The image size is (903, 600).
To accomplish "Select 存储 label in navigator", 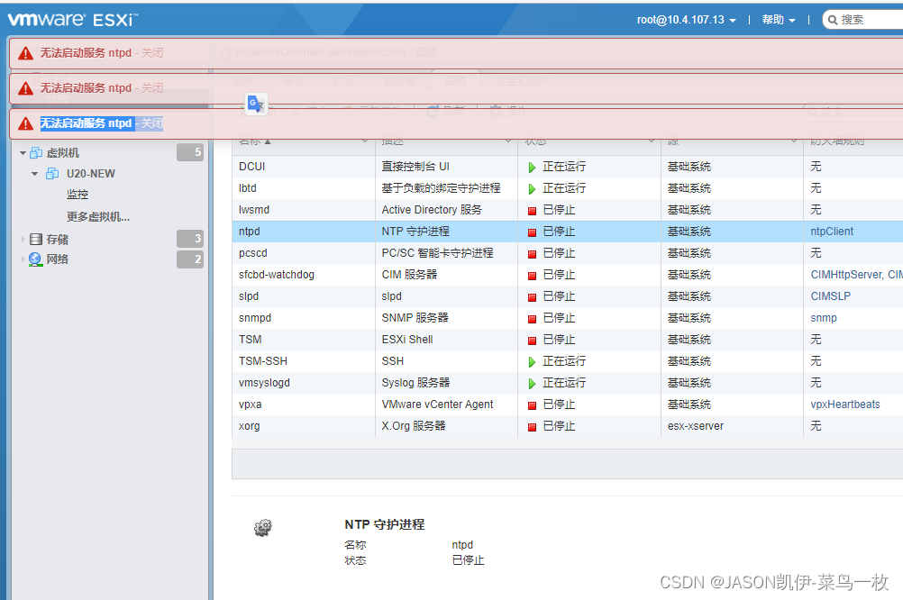I will coord(58,239).
